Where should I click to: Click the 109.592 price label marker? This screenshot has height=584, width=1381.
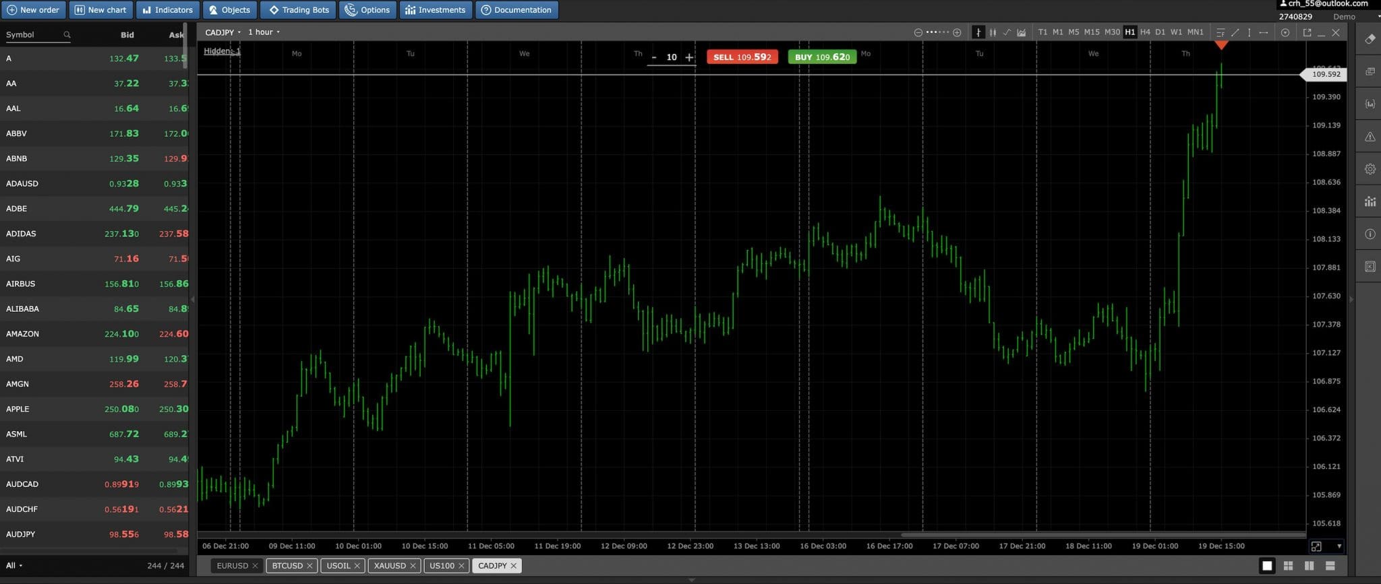[x=1324, y=75]
